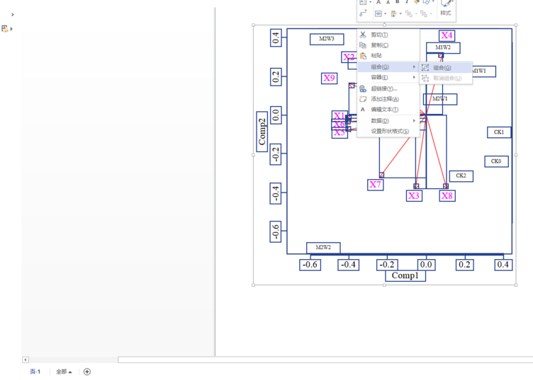The height and width of the screenshot is (380, 533).
Task: Expand the left panel with top chevron
Action: tap(13, 15)
